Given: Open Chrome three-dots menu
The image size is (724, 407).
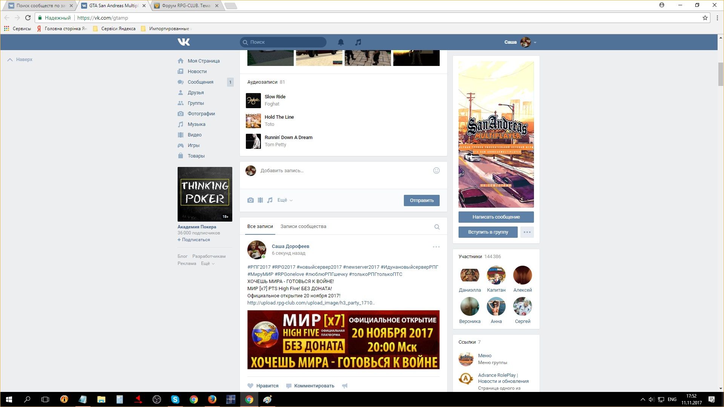Looking at the screenshot, I should pyautogui.click(x=717, y=18).
